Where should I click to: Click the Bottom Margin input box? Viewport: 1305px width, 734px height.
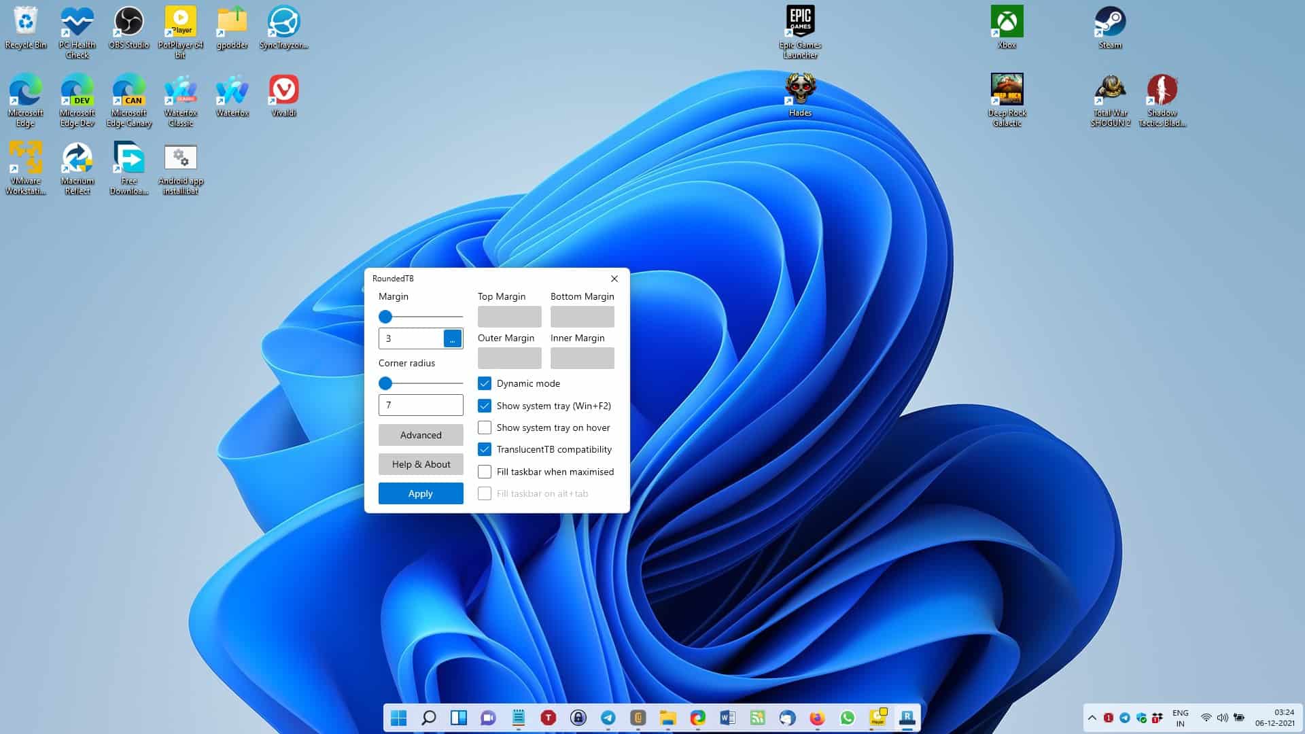[x=582, y=317]
